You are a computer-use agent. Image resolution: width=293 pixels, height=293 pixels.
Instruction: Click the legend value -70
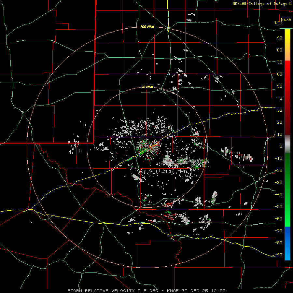point(278,230)
